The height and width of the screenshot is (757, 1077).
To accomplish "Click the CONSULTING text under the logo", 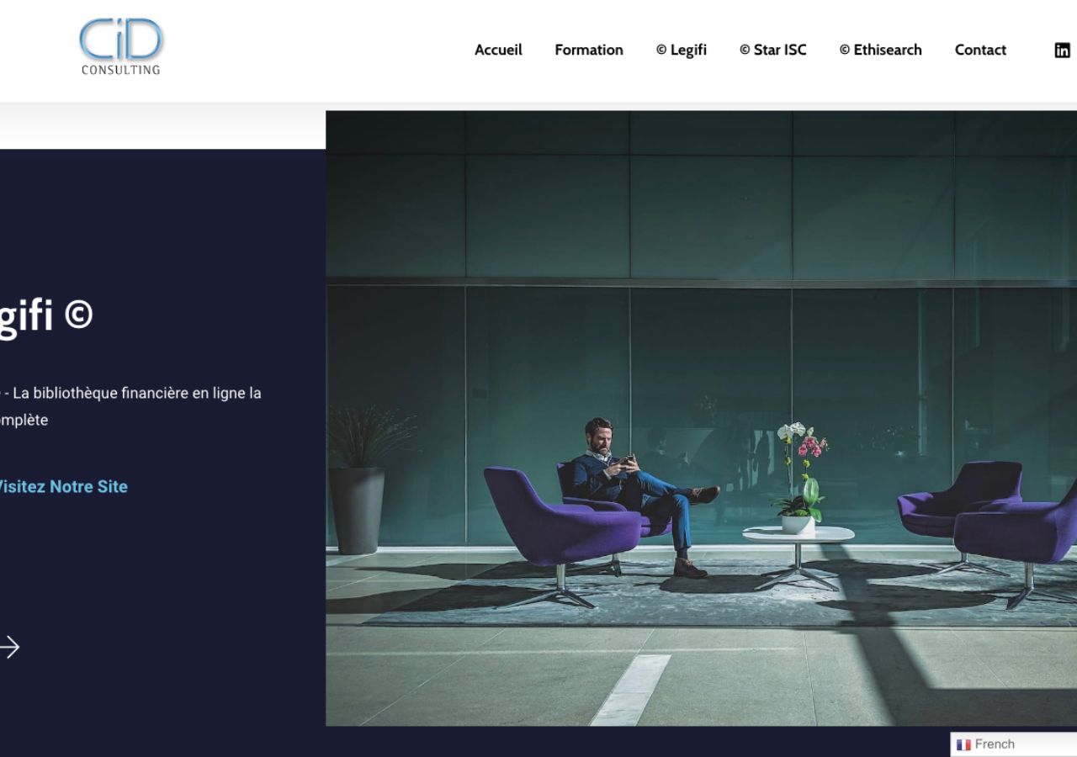I will pos(120,70).
